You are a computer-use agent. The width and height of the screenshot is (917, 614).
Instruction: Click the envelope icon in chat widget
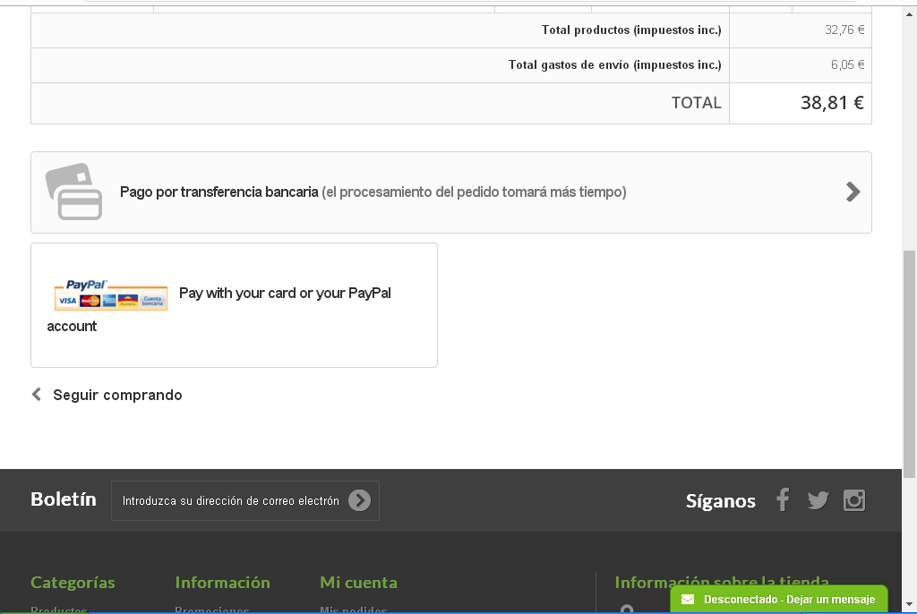(688, 599)
